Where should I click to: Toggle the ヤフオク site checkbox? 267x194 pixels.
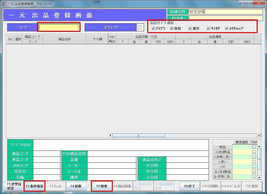coord(209,28)
